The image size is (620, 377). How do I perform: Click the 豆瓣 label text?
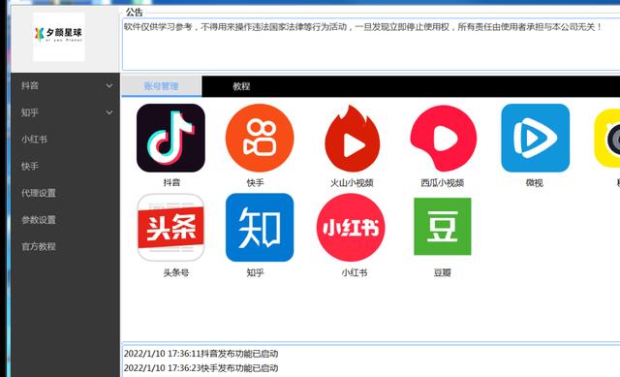tap(442, 272)
